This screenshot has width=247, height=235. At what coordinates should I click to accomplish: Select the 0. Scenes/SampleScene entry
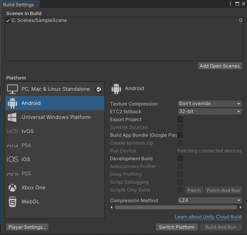coord(124,20)
